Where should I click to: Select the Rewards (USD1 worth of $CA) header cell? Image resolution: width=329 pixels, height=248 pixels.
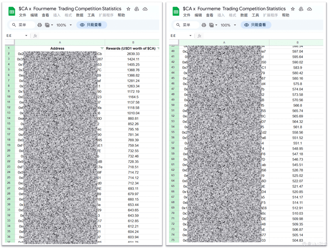132,48
